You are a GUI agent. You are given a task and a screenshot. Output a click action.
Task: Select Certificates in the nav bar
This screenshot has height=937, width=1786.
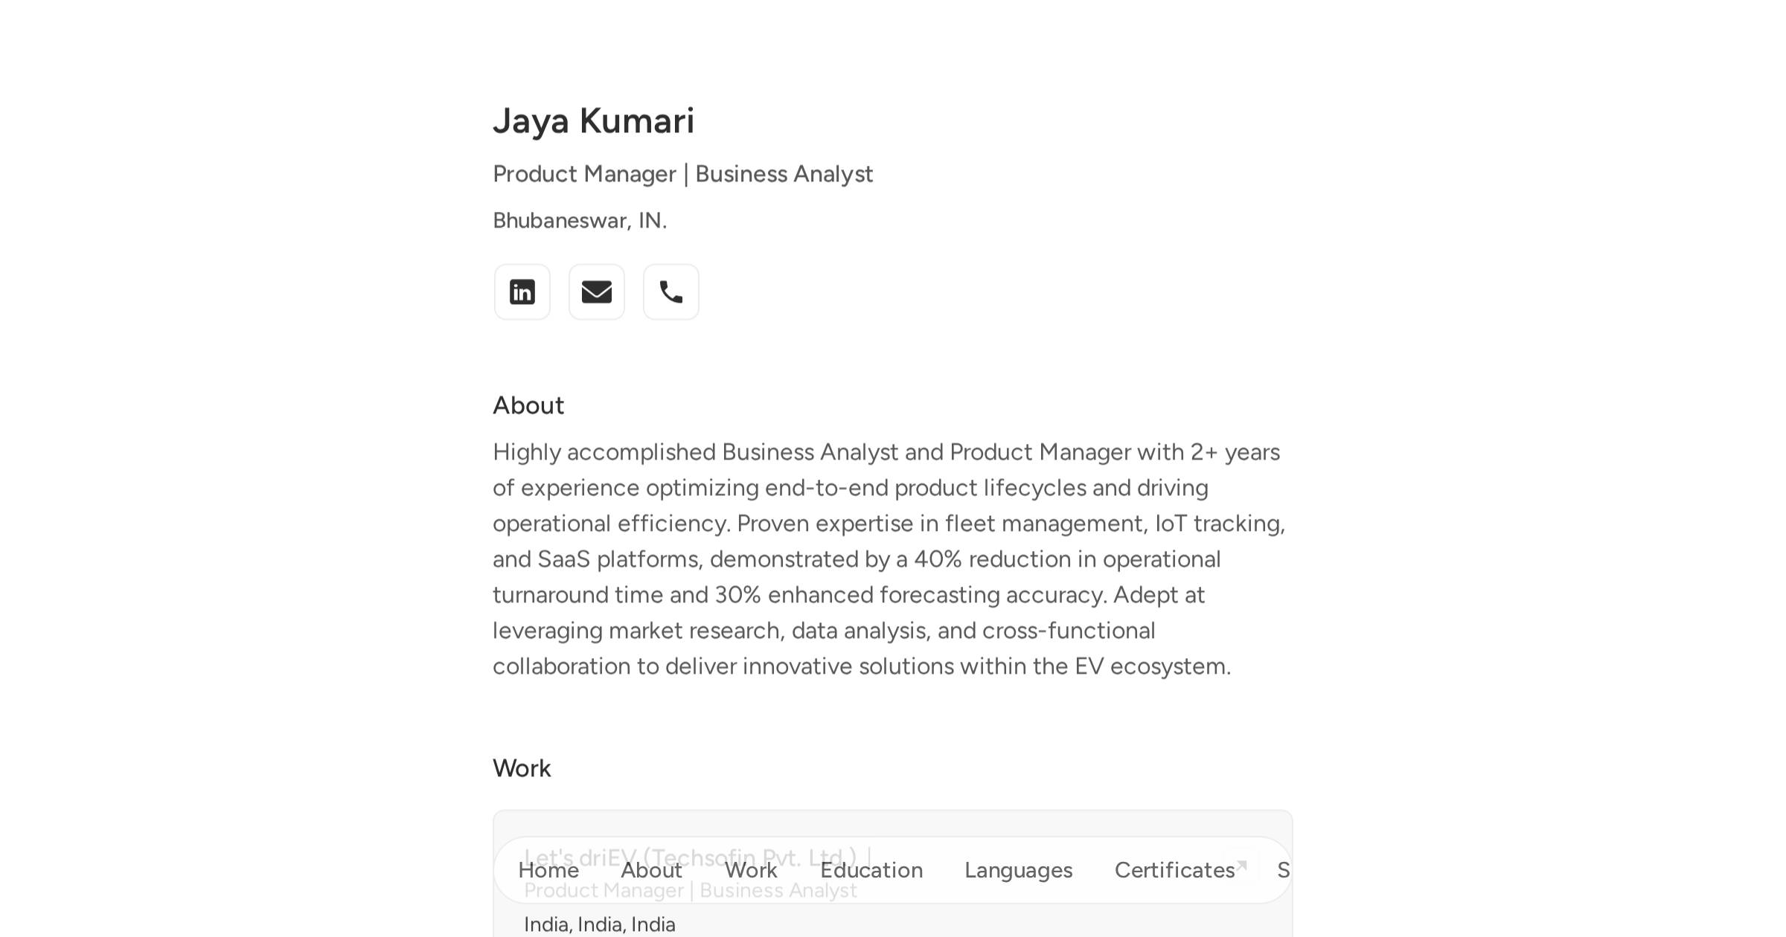[1174, 870]
